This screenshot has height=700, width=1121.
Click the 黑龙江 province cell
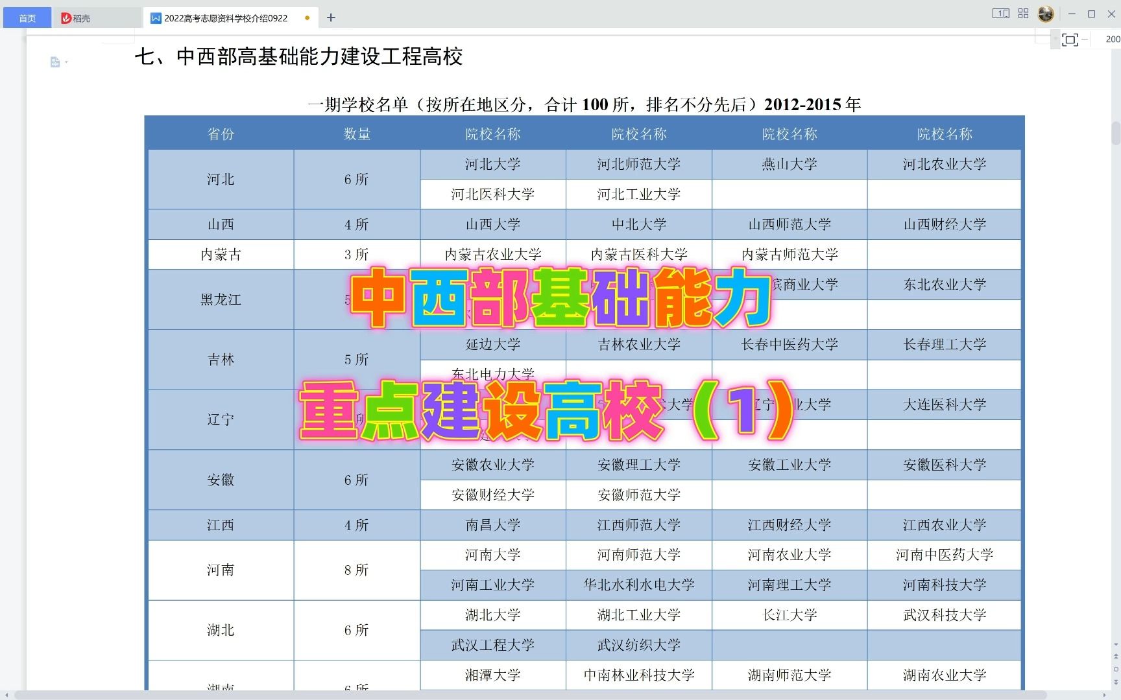[x=221, y=299]
